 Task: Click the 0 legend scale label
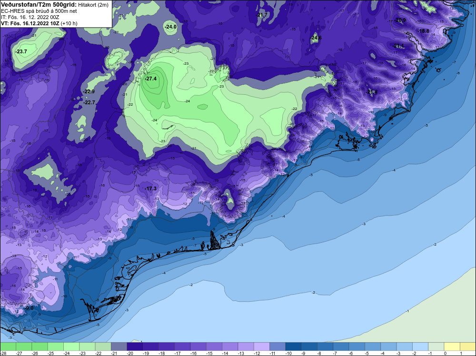coord(445,353)
